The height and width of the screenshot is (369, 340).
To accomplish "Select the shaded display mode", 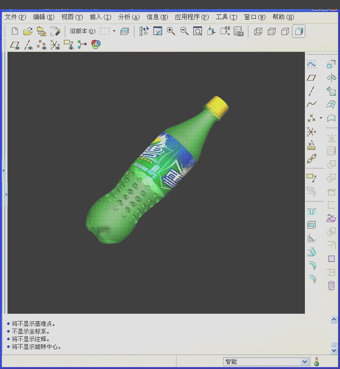I will (299, 31).
